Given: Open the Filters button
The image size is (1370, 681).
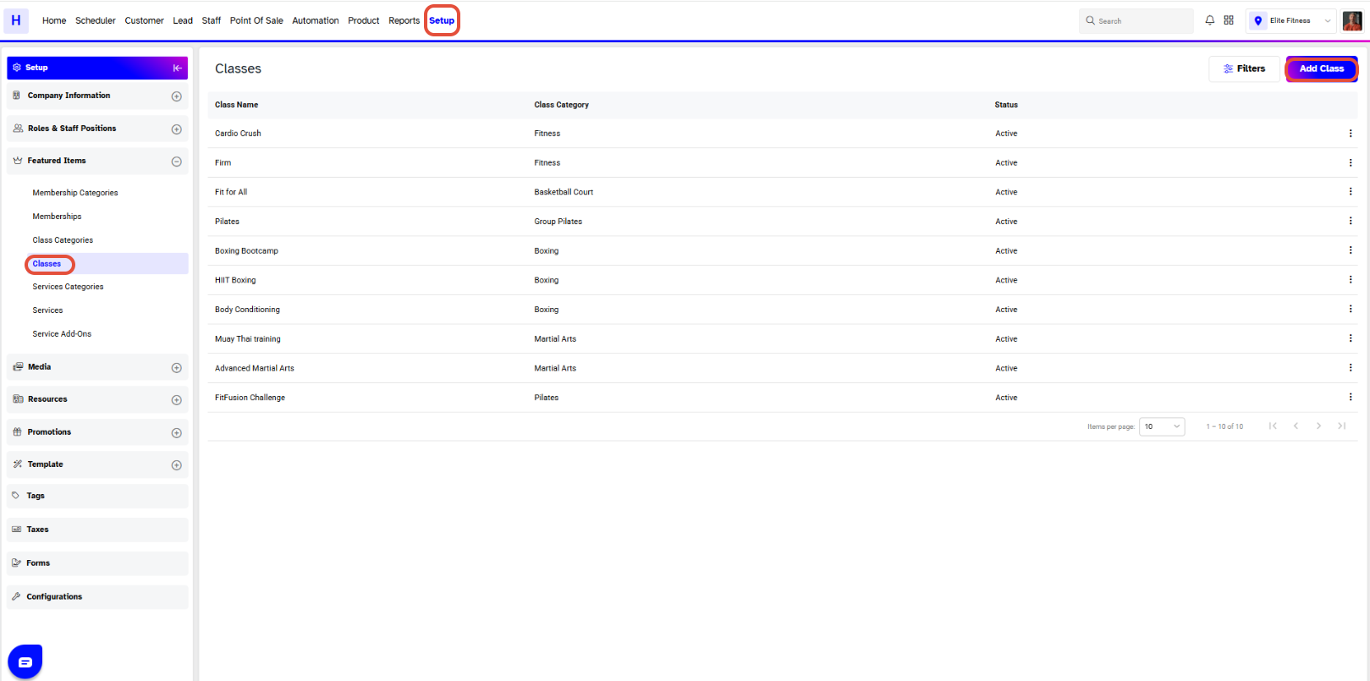Looking at the screenshot, I should (1245, 69).
